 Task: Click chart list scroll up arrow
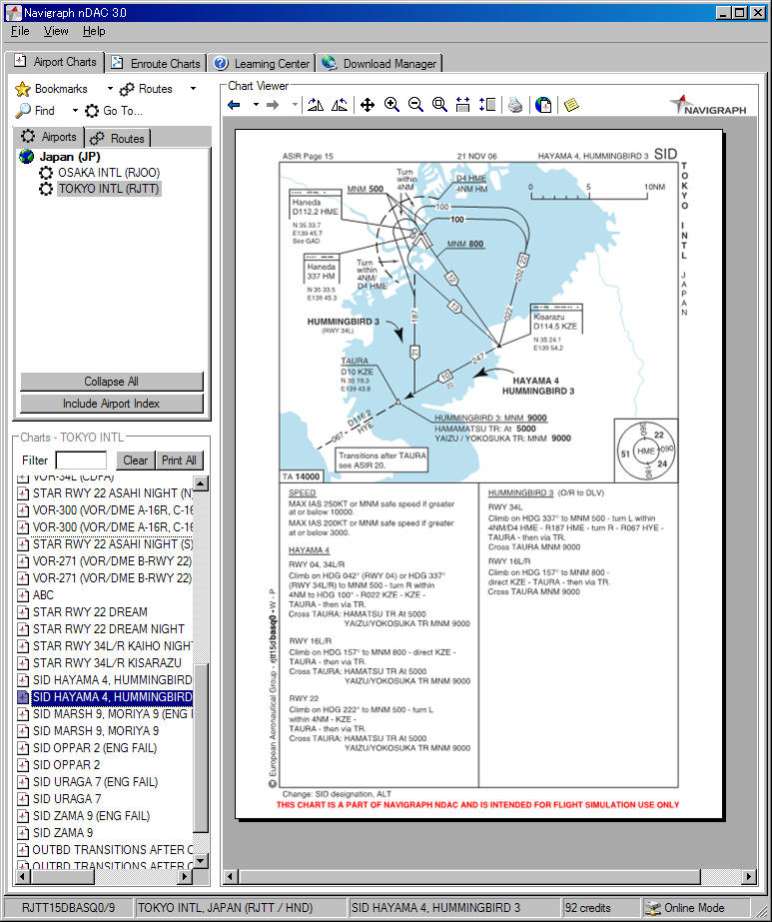click(x=201, y=483)
